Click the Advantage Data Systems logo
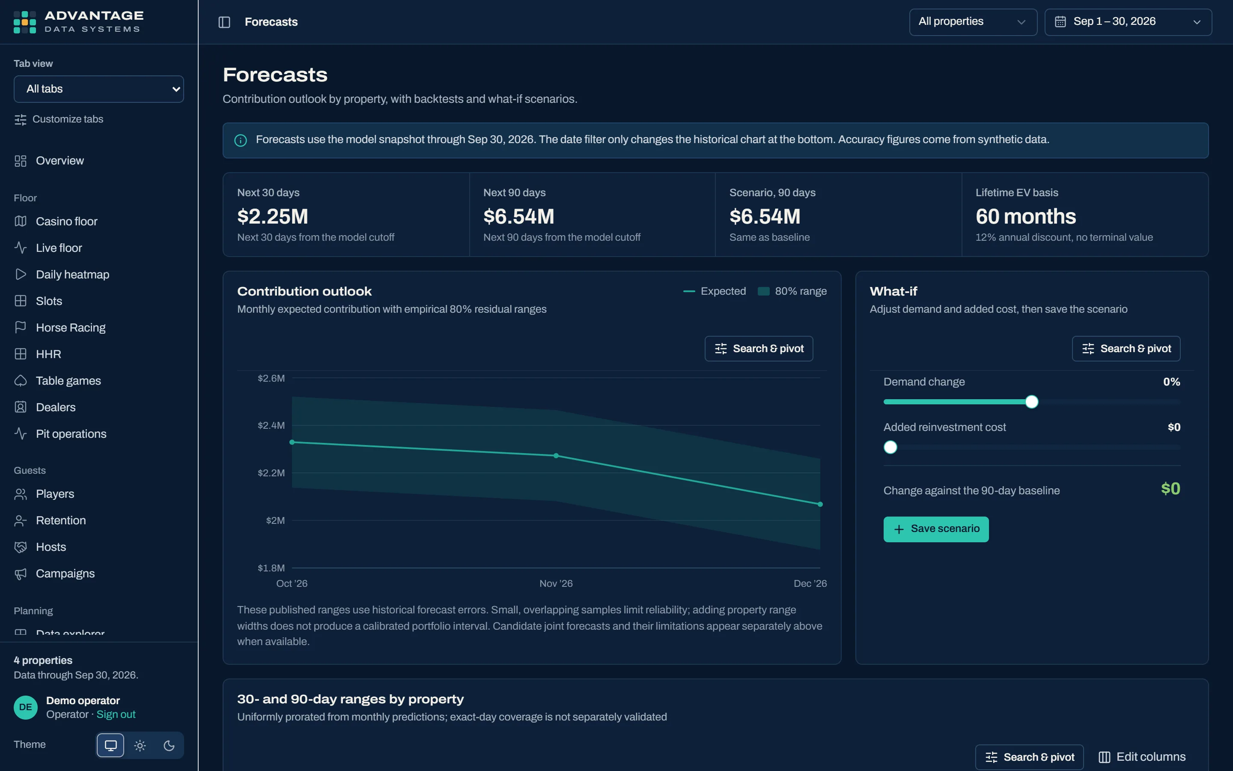This screenshot has height=771, width=1233. point(79,22)
